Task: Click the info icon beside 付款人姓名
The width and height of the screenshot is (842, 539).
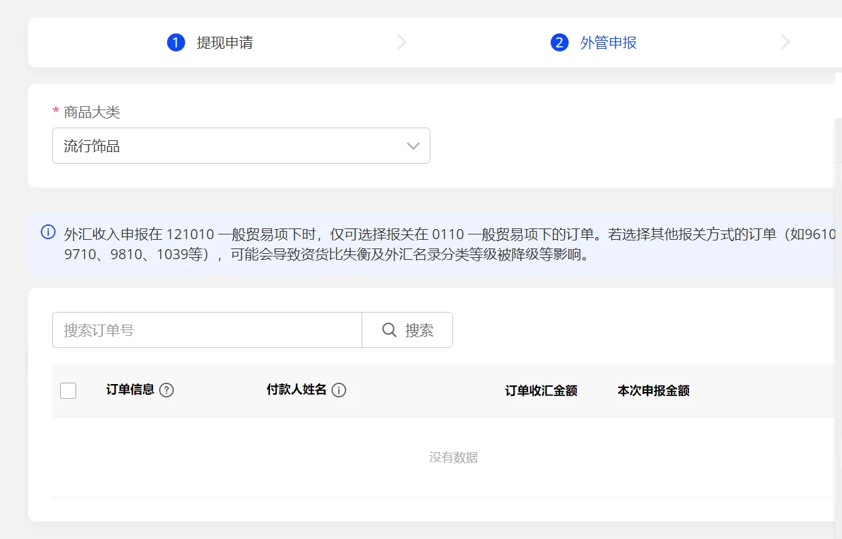Action: point(339,390)
